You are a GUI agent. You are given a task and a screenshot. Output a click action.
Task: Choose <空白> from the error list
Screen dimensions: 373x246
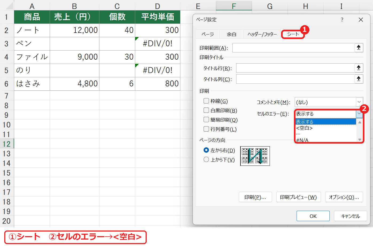[326, 128]
